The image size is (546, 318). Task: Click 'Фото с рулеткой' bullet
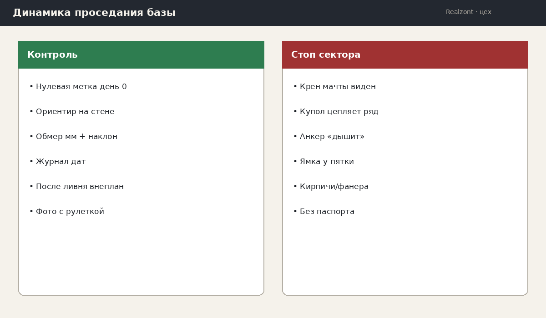click(x=66, y=212)
